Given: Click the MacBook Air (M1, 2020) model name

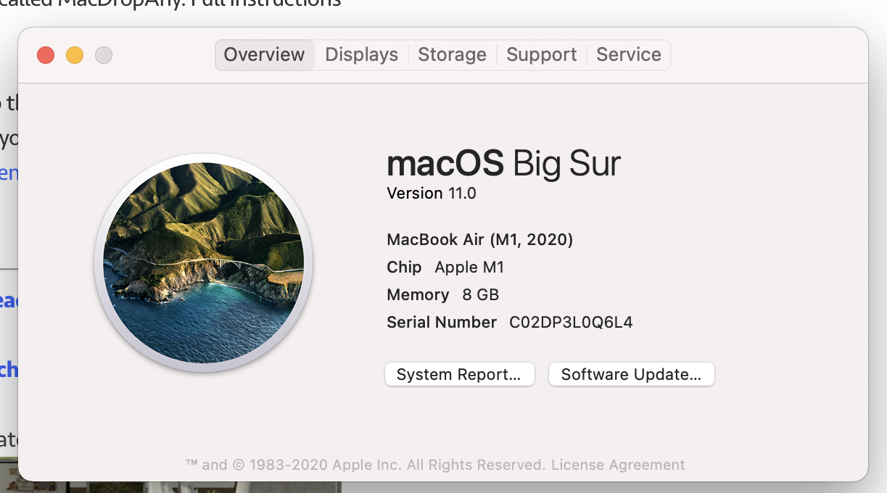Looking at the screenshot, I should (x=480, y=240).
